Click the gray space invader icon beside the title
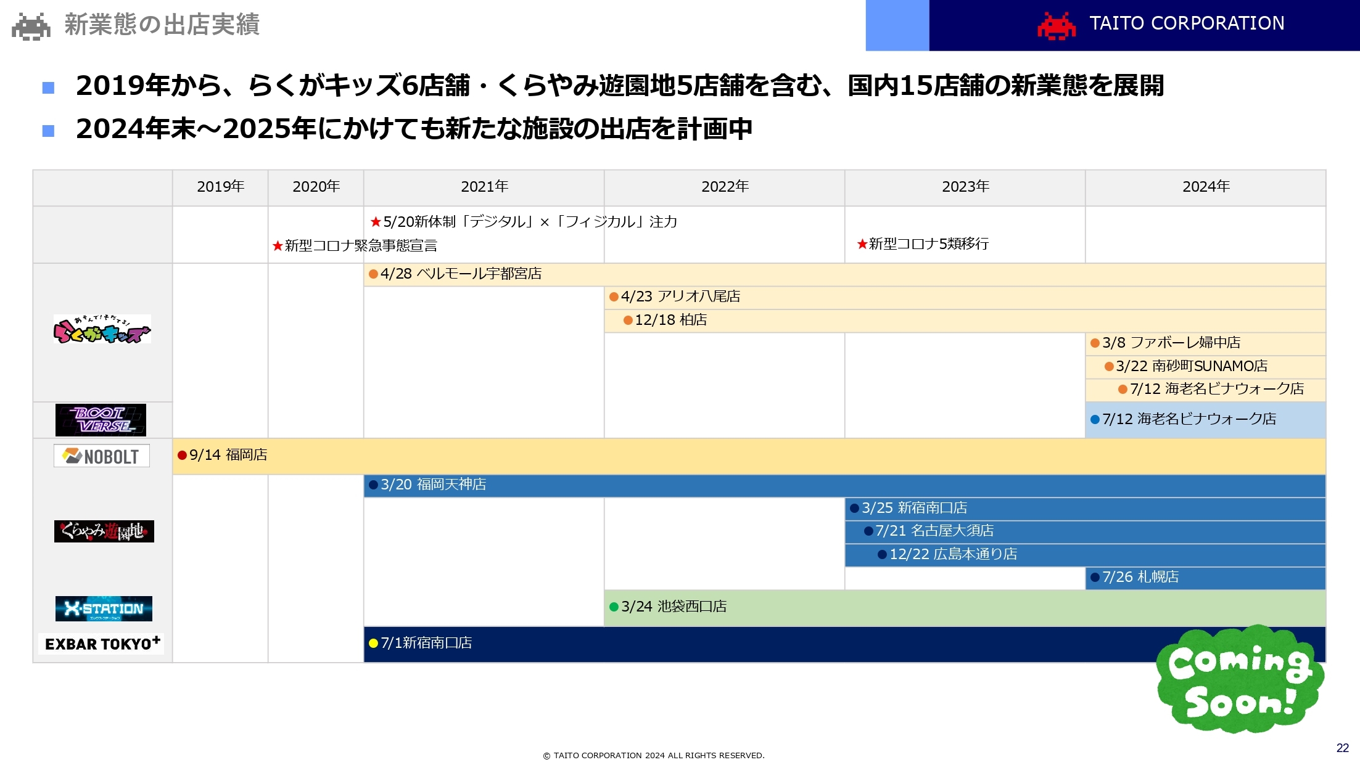Image resolution: width=1360 pixels, height=765 pixels. tap(31, 27)
